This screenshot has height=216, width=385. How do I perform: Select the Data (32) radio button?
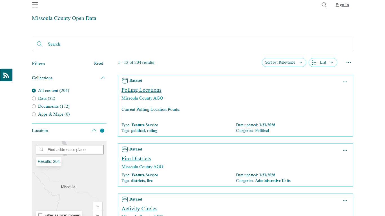point(34,98)
